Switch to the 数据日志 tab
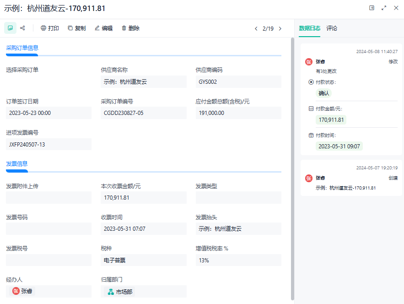Image resolution: width=404 pixels, height=304 pixels. pyautogui.click(x=309, y=28)
